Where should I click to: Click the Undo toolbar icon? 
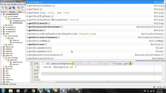coord(18,7)
